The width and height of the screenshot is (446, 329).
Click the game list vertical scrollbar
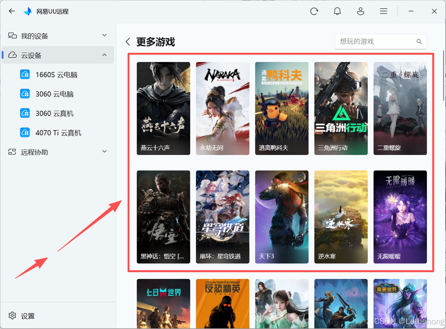click(x=444, y=76)
